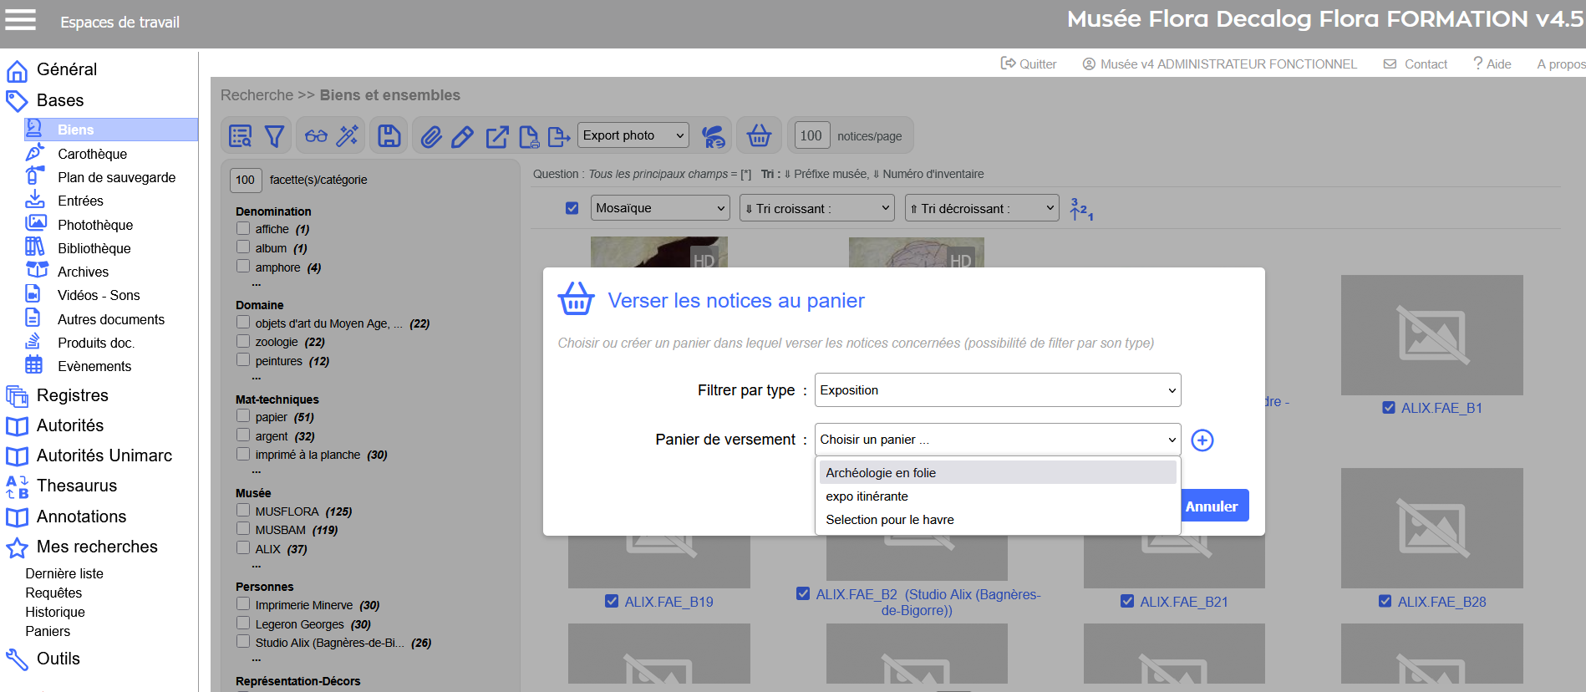Uncheck the ALIX.FAE_B19 notice checkbox
Screen dimensions: 1586x692
click(x=612, y=601)
